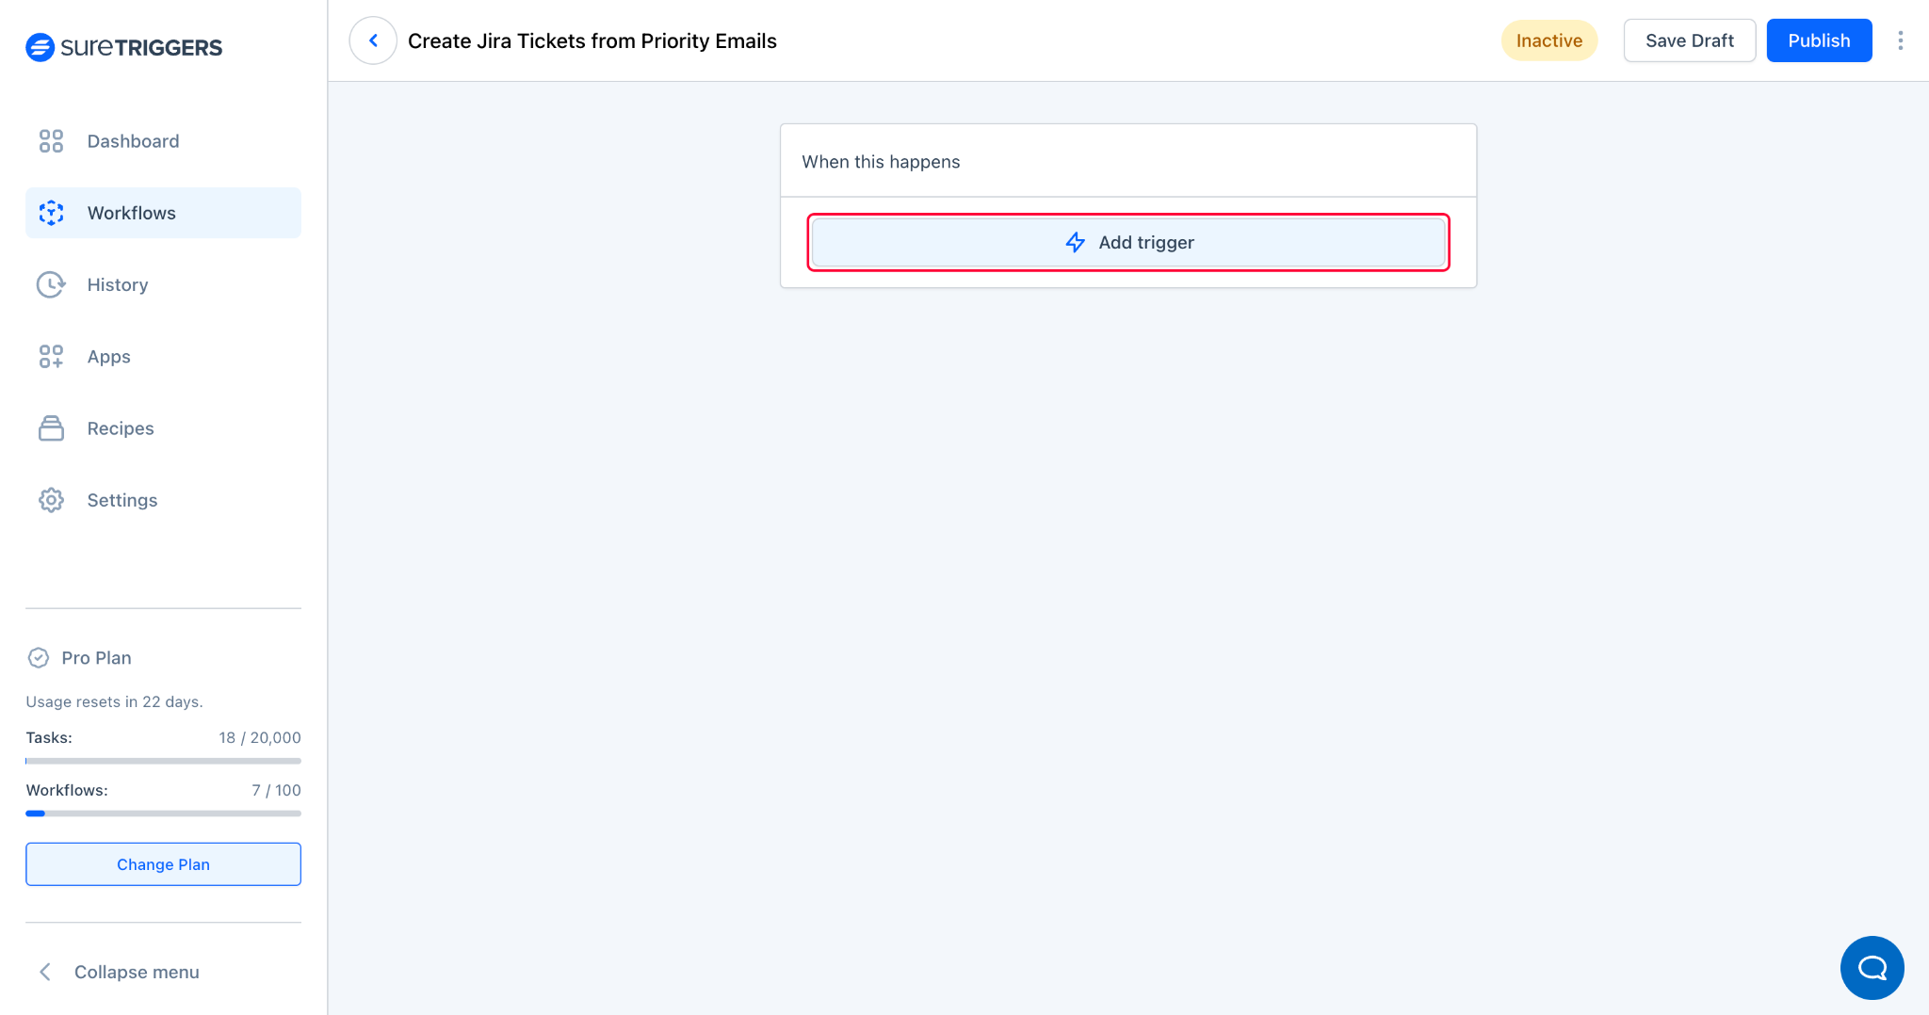Click the Change Plan button
1929x1015 pixels.
pyautogui.click(x=163, y=863)
